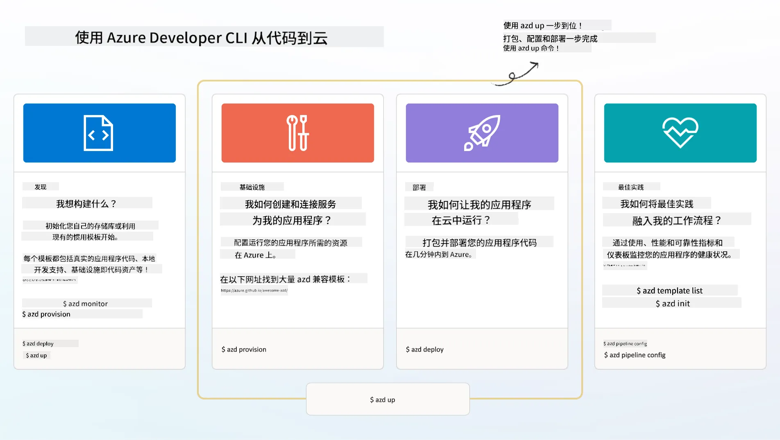Click the '$ azd monitor' command
Screen dimensions: 780x440
click(85, 304)
